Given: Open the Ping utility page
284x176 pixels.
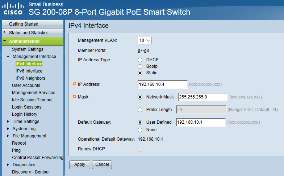Looking at the screenshot, I should 16,150.
